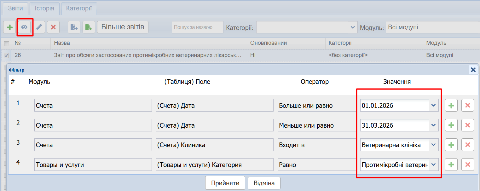Click the import report file icon
The height and width of the screenshot is (191, 480).
[89, 27]
